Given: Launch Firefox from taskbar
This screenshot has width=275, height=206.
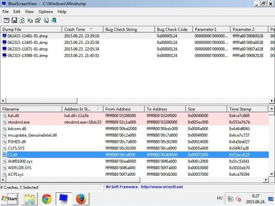Looking at the screenshot, I should pos(81,199).
